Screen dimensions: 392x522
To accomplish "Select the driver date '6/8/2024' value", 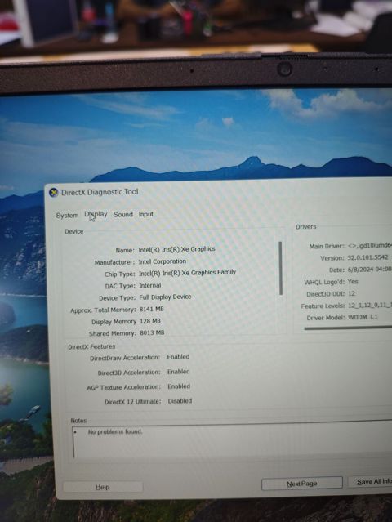I will pyautogui.click(x=360, y=270).
